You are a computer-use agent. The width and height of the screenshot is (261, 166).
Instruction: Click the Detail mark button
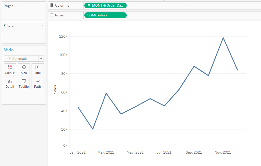pyautogui.click(x=10, y=83)
